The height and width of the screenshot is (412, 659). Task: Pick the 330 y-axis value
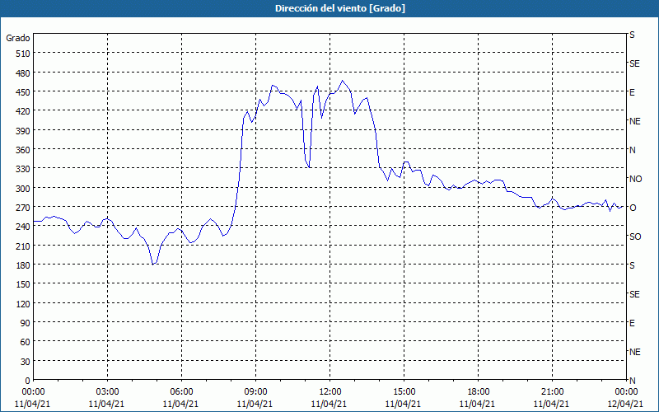24,169
